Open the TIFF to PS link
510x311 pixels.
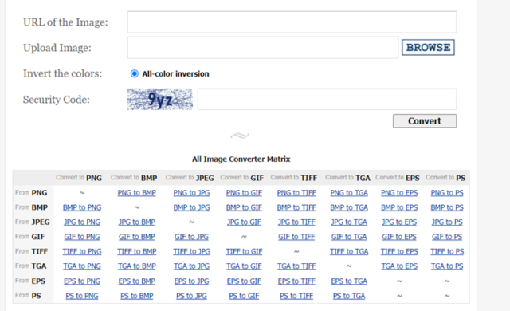(447, 251)
